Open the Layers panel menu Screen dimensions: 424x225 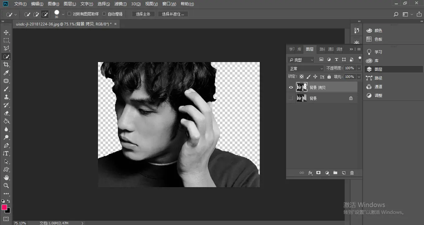tap(359, 49)
